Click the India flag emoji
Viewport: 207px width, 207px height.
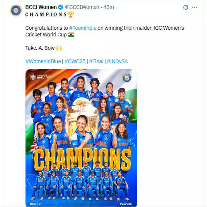[x=71, y=34]
